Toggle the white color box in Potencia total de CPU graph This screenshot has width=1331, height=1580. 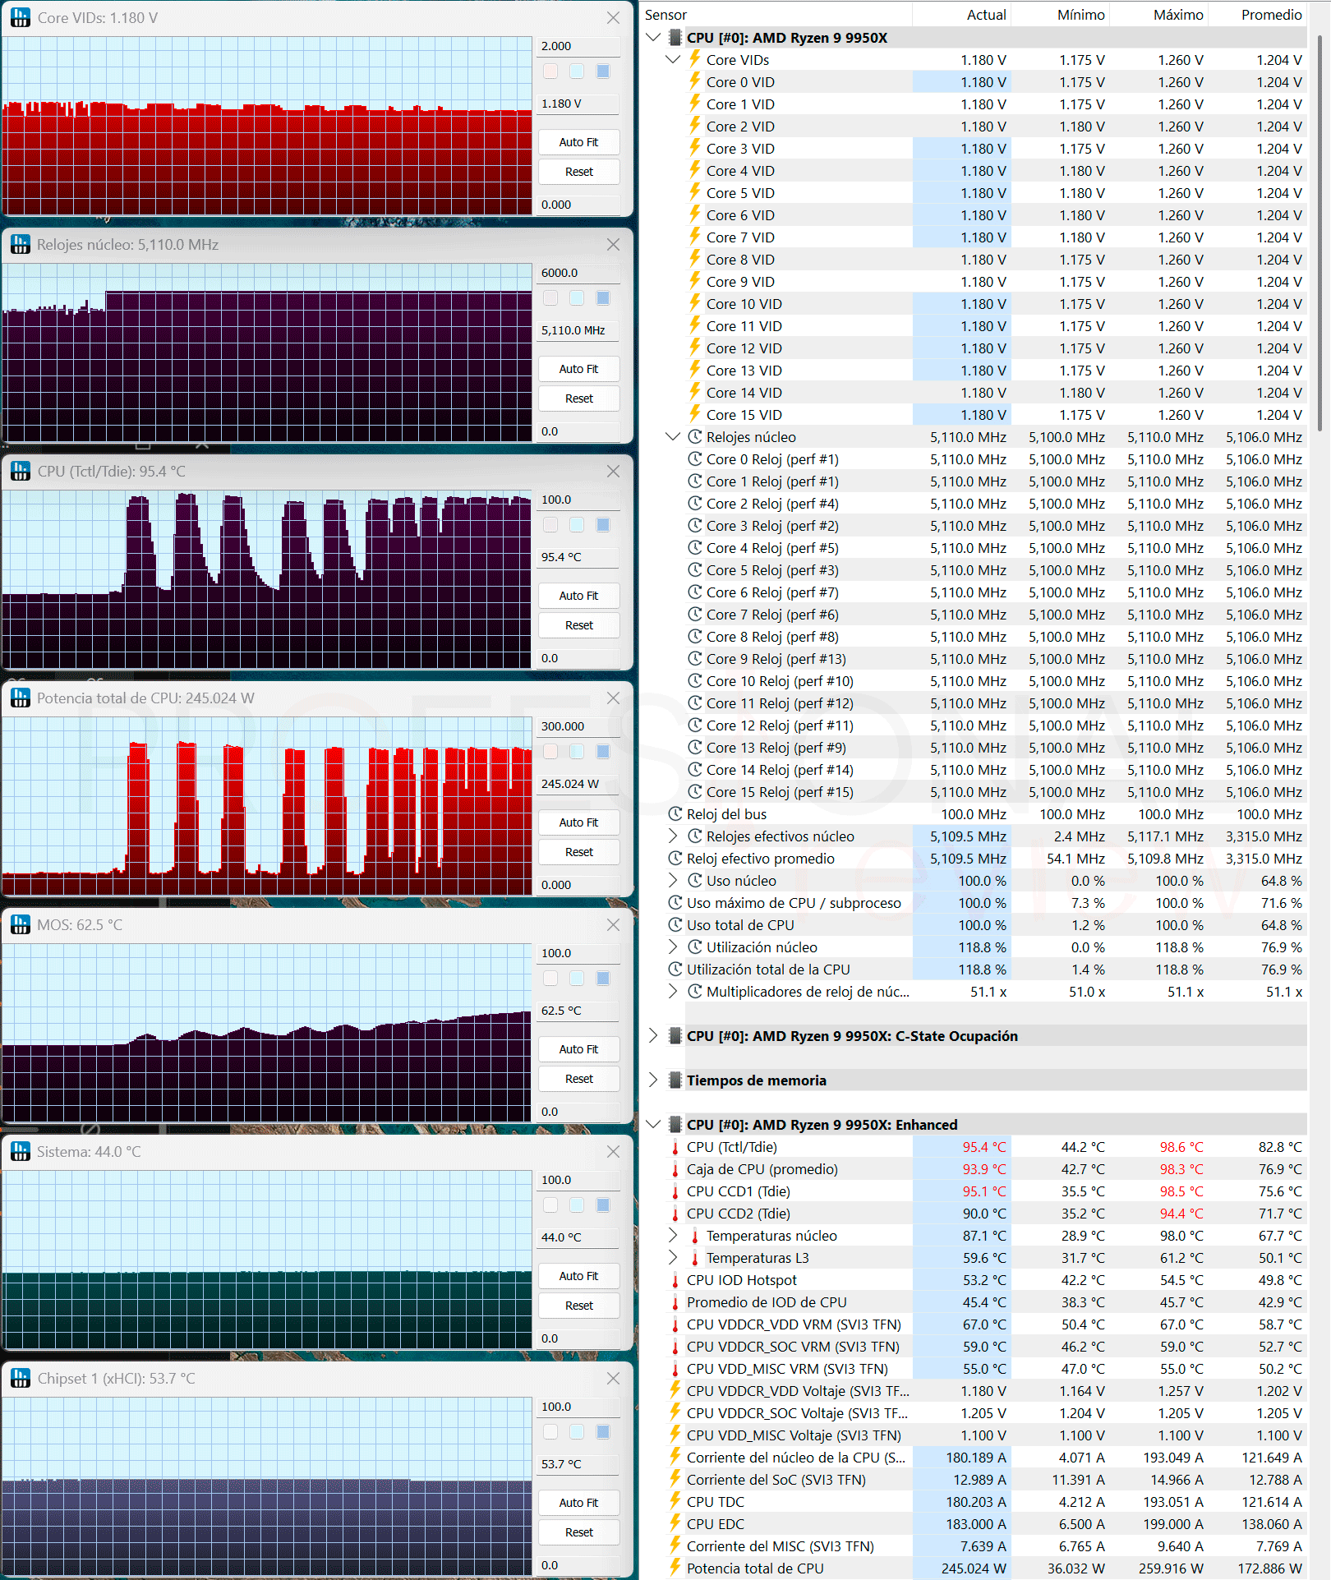550,752
